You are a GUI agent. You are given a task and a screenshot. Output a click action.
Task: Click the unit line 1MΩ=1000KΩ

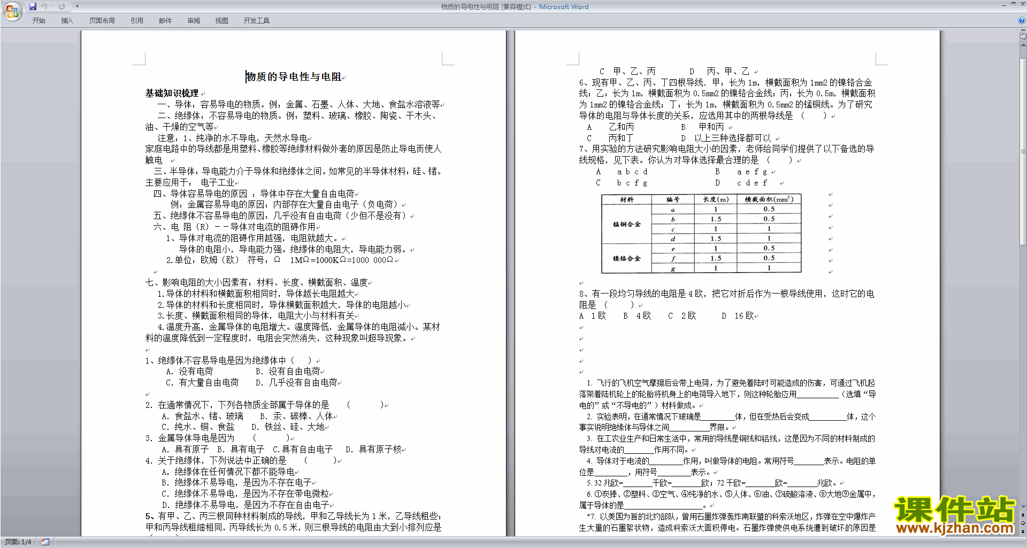pyautogui.click(x=341, y=260)
